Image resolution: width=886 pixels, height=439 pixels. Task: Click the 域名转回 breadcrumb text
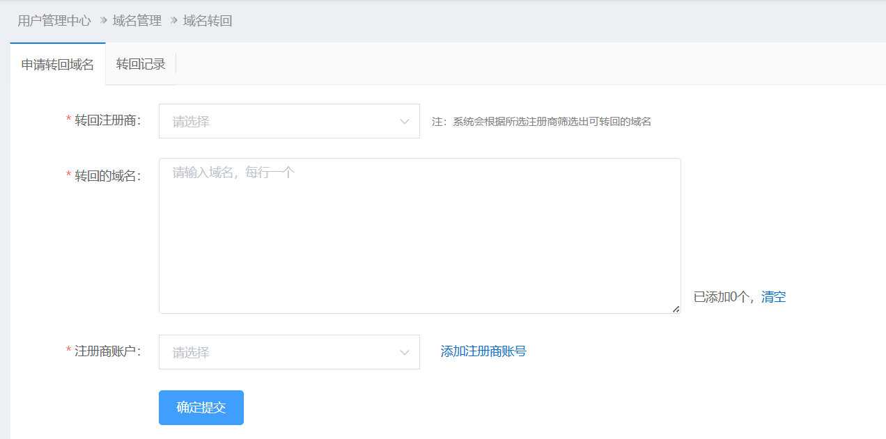pos(208,21)
